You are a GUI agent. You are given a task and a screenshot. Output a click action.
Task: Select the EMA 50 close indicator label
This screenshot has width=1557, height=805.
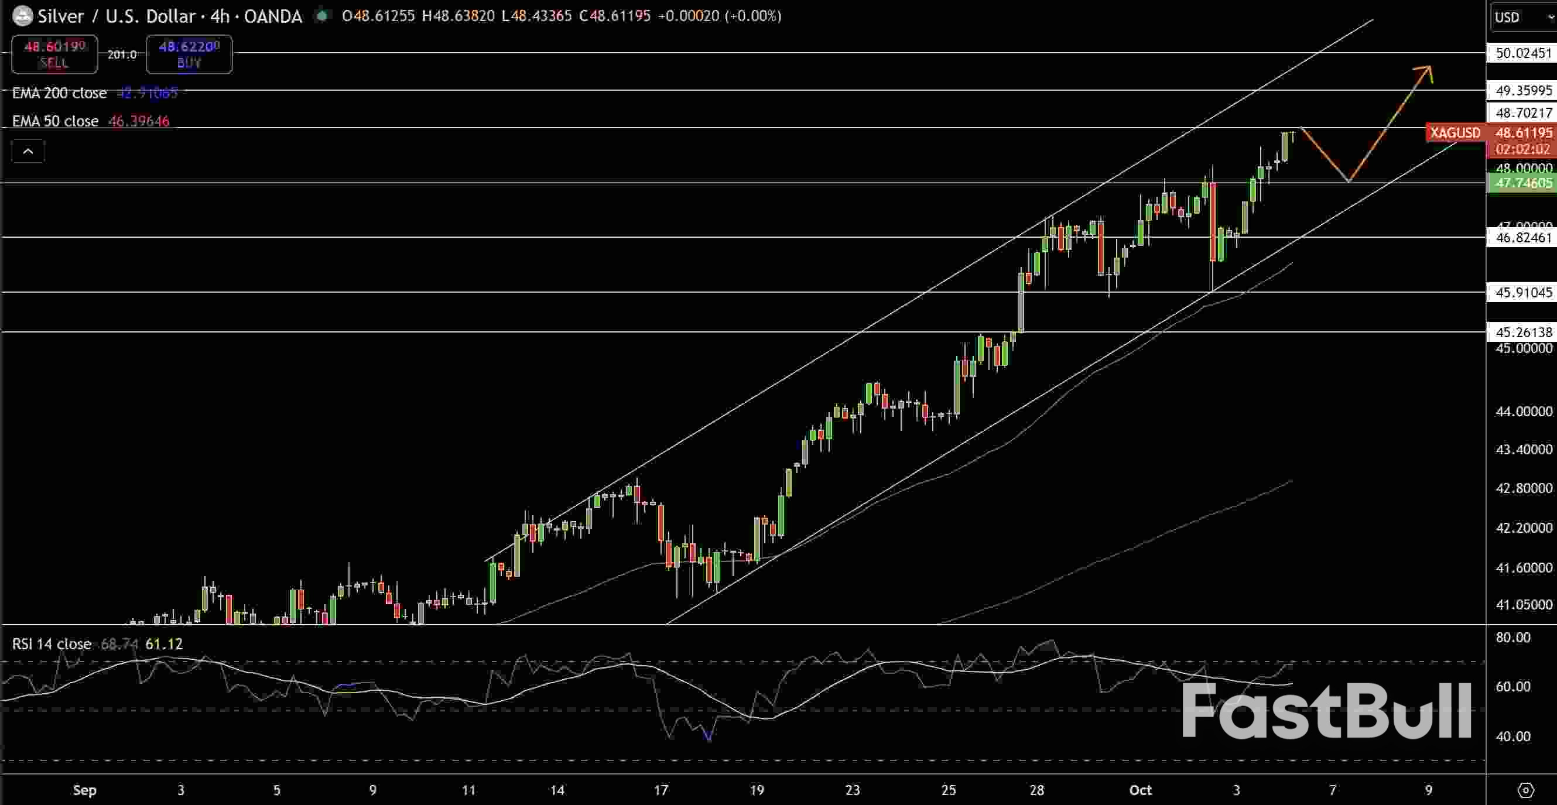point(55,121)
